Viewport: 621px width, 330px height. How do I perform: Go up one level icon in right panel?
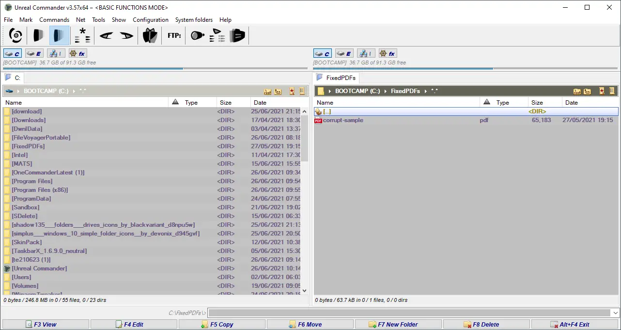(588, 91)
